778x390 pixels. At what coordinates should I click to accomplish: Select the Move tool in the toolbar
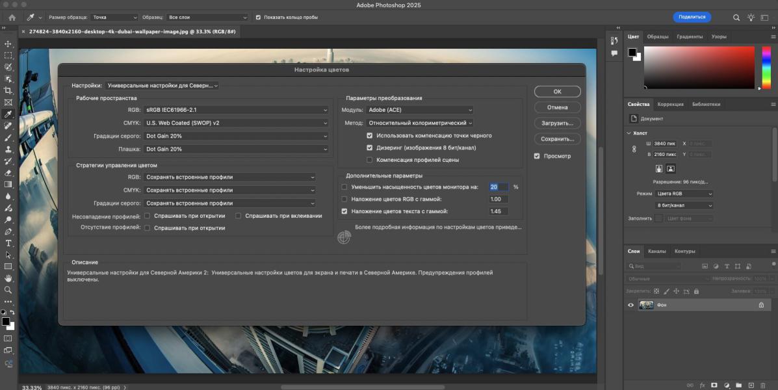tap(8, 44)
